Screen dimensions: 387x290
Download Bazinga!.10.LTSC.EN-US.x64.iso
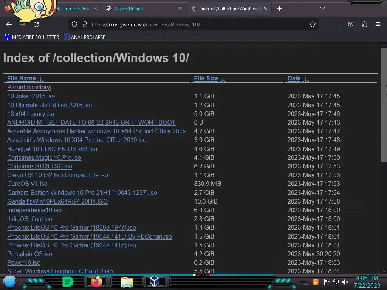[x=52, y=149]
